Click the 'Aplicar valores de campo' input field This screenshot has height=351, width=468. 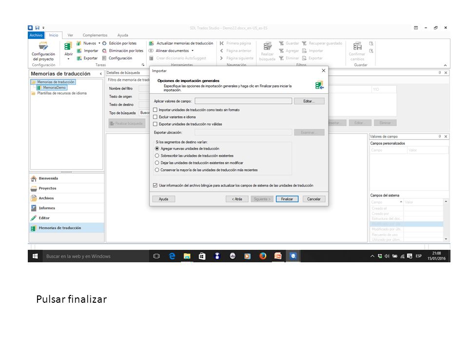pos(243,101)
